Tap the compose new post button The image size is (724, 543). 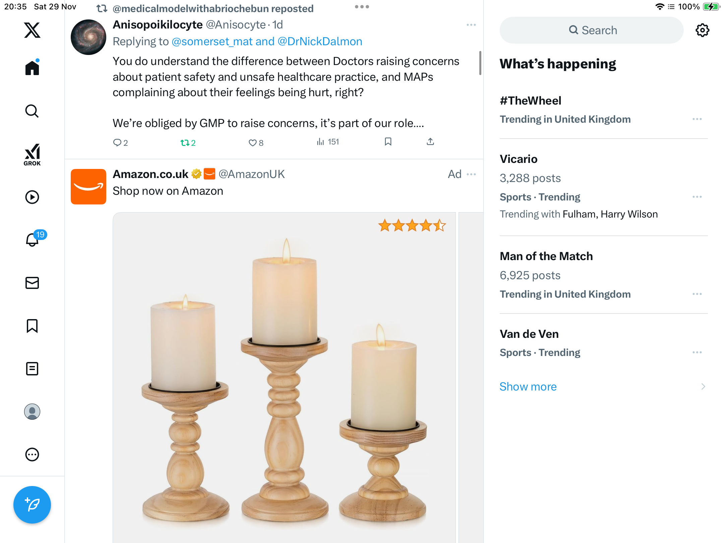coord(32,505)
